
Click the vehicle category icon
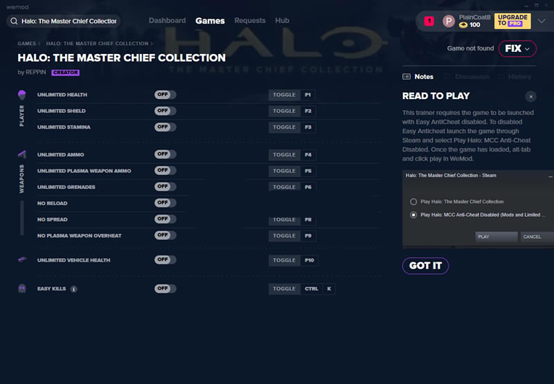pos(22,260)
